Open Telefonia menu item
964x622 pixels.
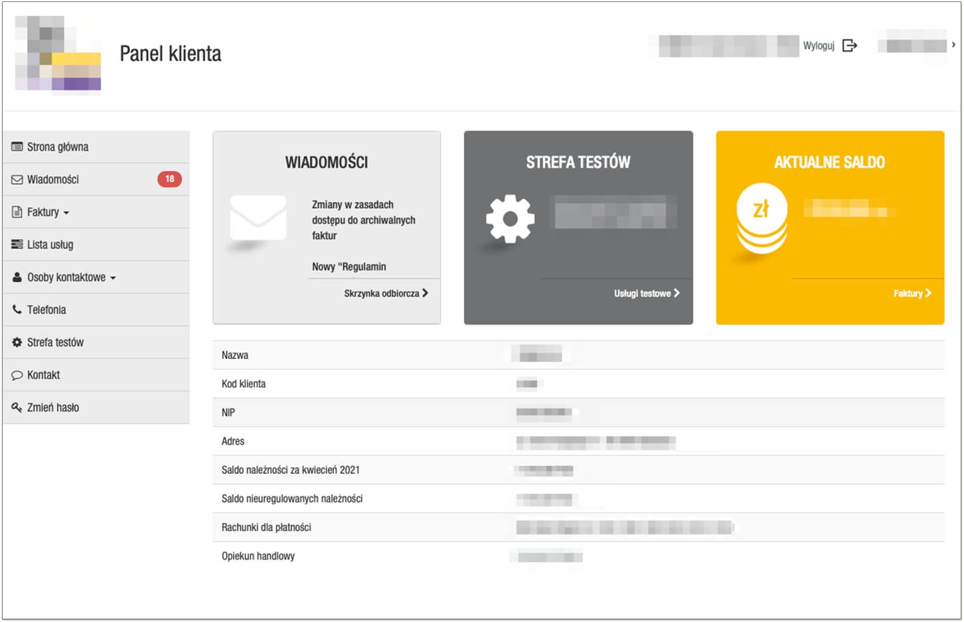(x=96, y=309)
